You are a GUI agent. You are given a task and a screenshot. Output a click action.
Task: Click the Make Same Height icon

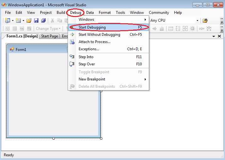click(178, 29)
